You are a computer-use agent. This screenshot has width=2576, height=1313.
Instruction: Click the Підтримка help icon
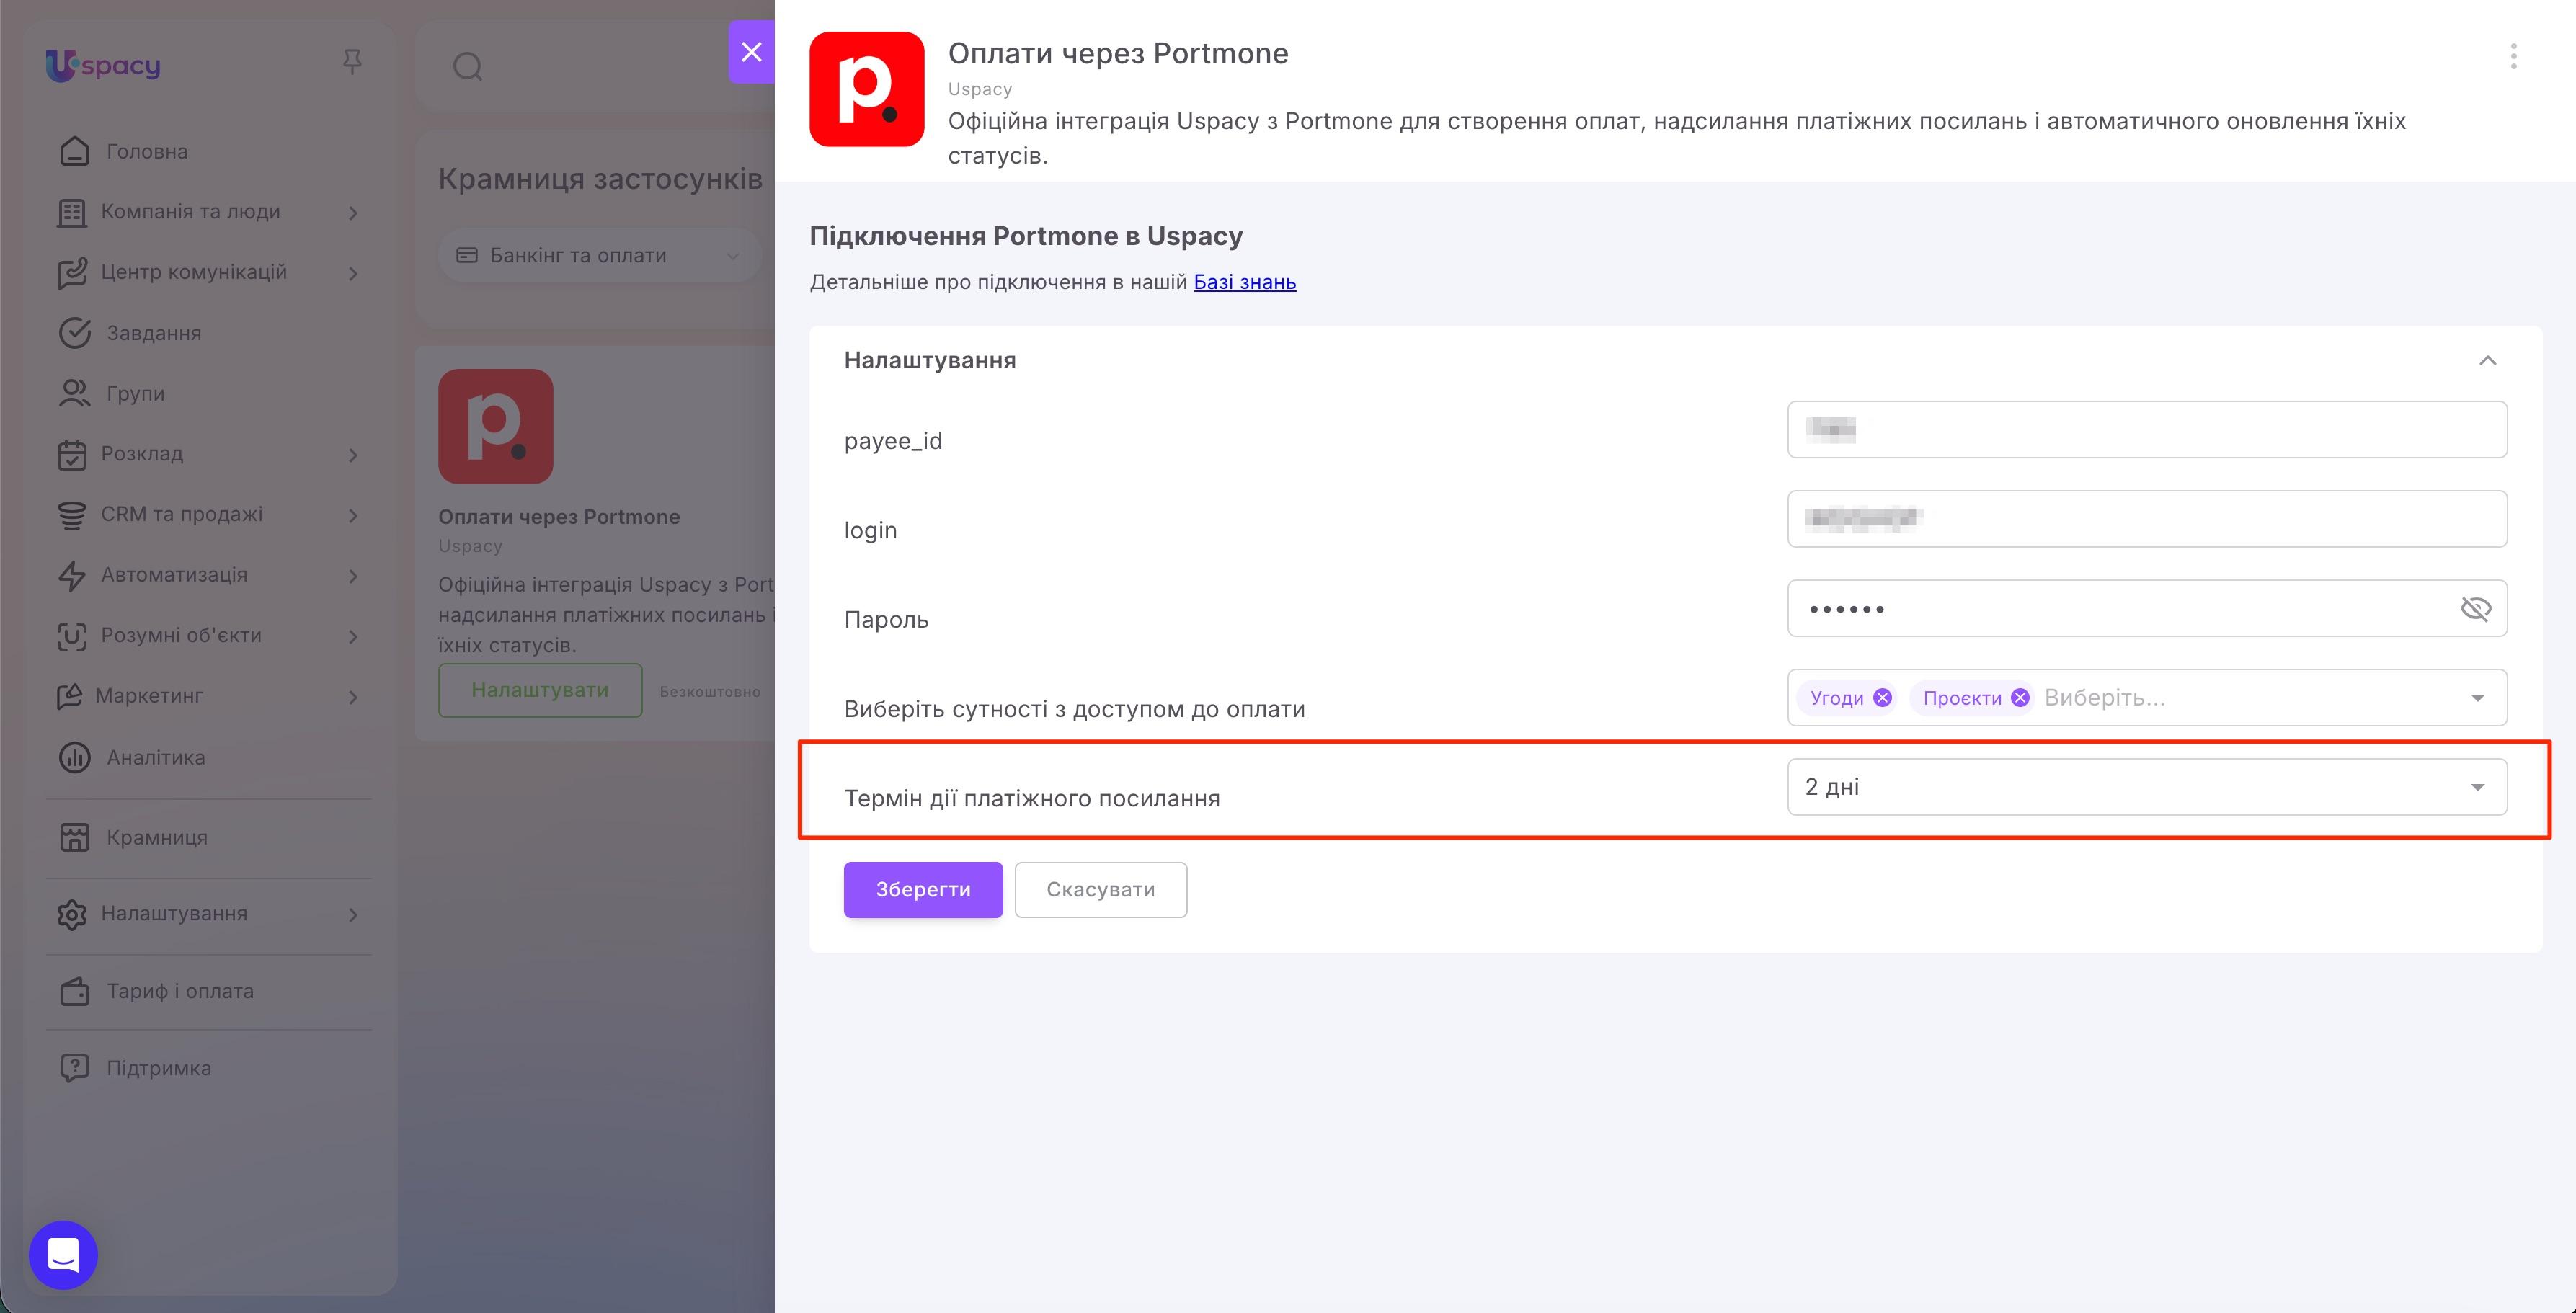(75, 1068)
